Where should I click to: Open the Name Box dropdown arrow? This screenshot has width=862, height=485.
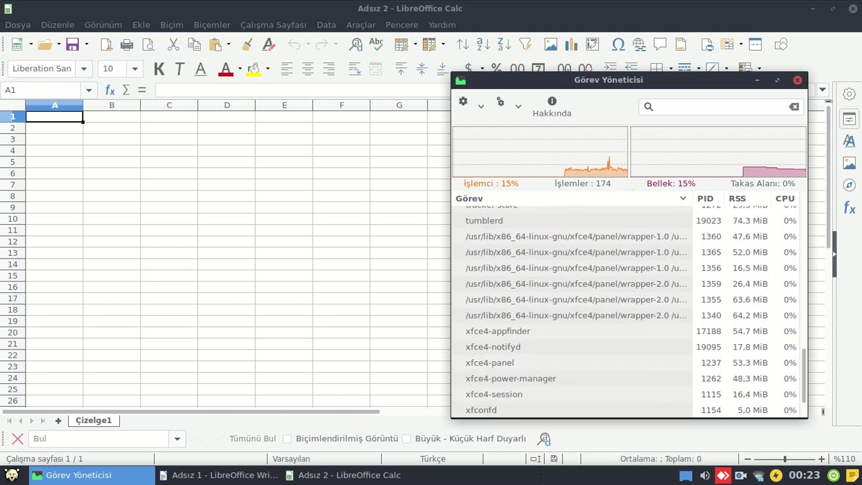pyautogui.click(x=88, y=90)
